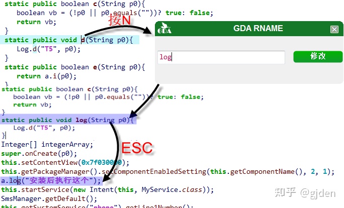Select the highlighted "static public void log(String p0){" line
Image resolution: width=344 pixels, height=208 pixels.
click(67, 120)
